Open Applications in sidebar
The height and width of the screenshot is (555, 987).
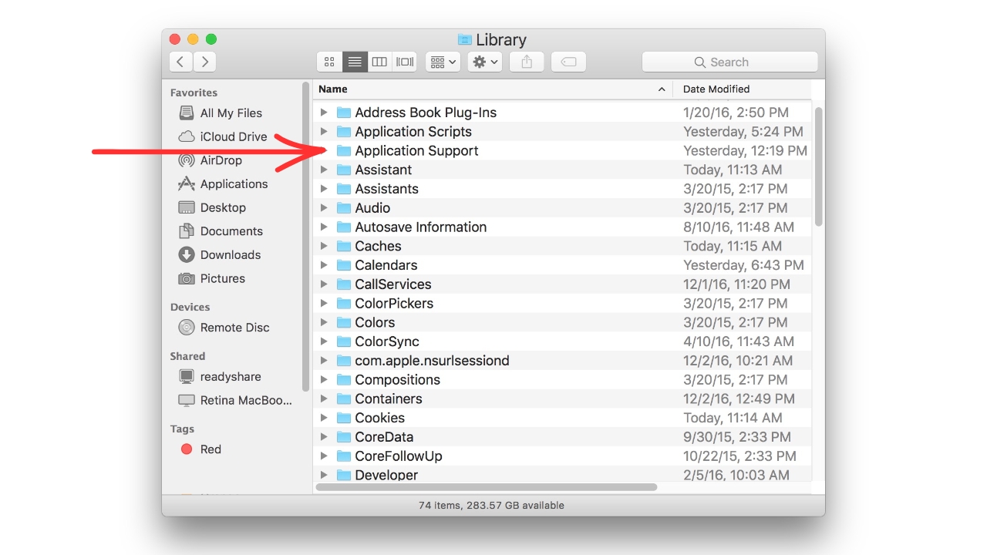223,183
